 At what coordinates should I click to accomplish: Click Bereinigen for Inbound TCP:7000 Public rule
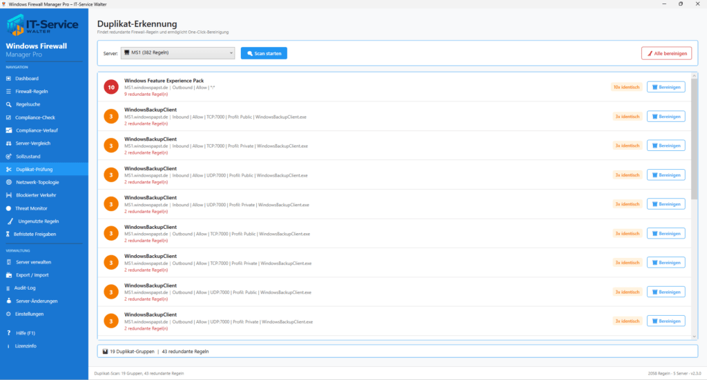tap(666, 117)
